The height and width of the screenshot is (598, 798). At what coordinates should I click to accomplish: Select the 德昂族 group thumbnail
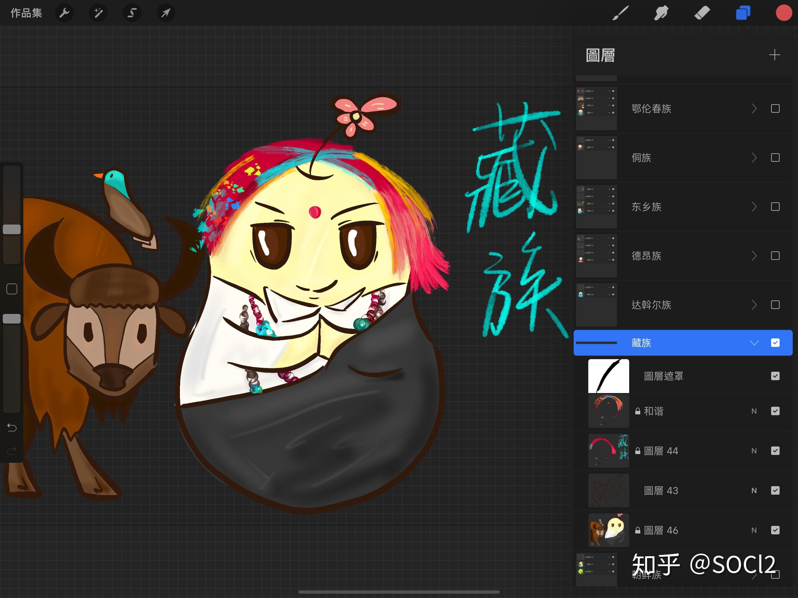point(596,256)
